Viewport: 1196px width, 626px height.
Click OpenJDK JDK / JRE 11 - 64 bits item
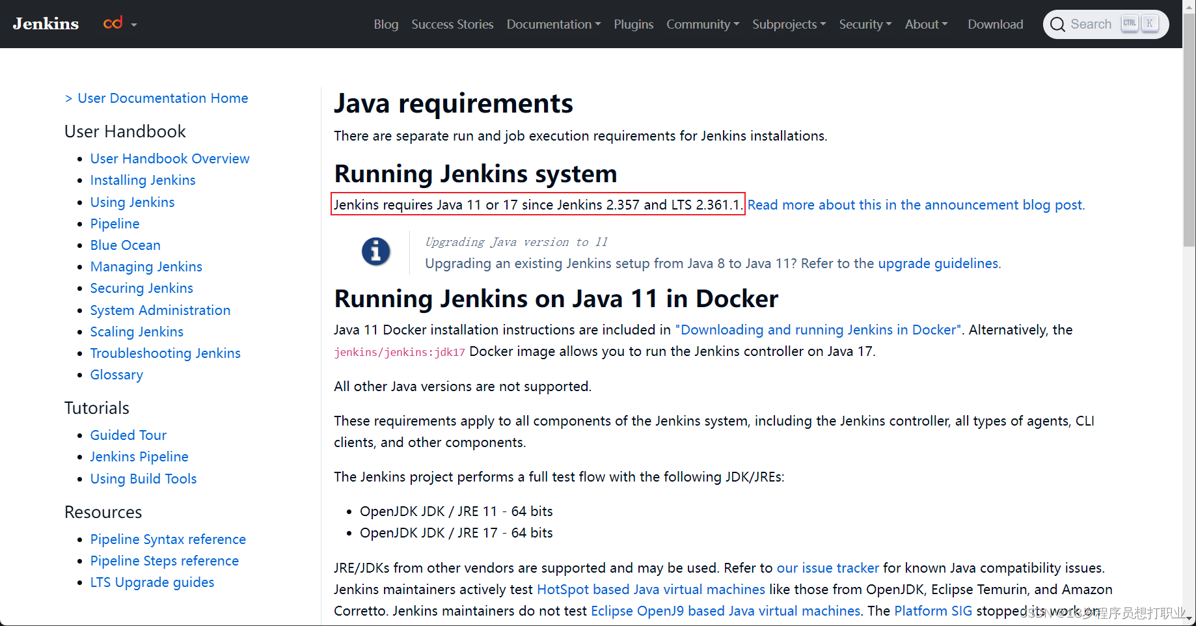point(456,511)
